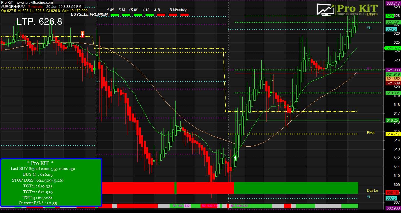Switch to the 15 M tab

pyautogui.click(x=133, y=10)
